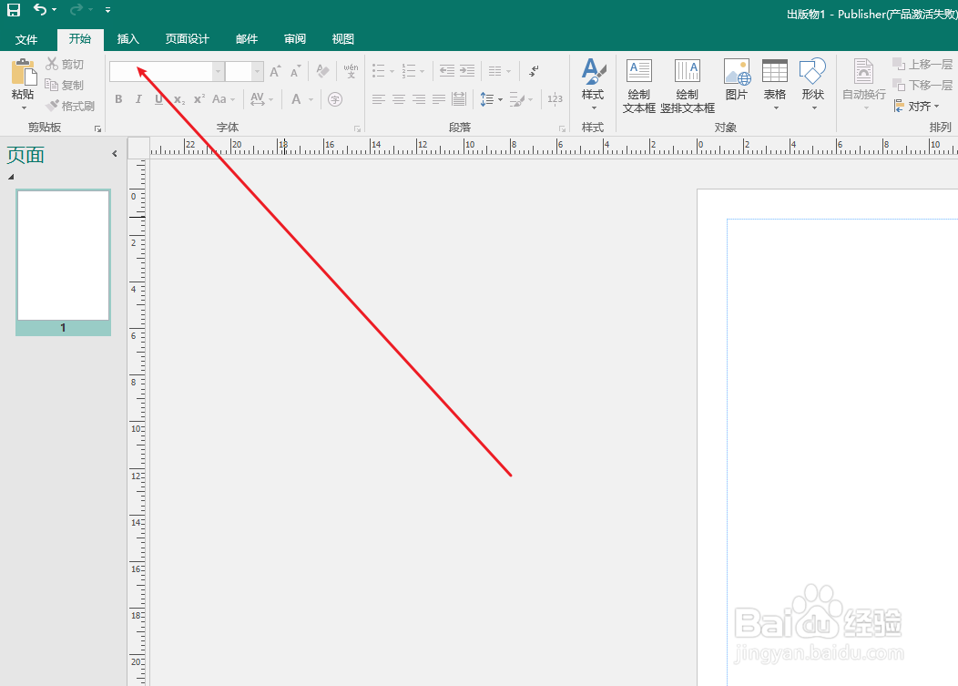Image resolution: width=958 pixels, height=686 pixels.
Task: Open the 文件 menu
Action: pyautogui.click(x=26, y=39)
